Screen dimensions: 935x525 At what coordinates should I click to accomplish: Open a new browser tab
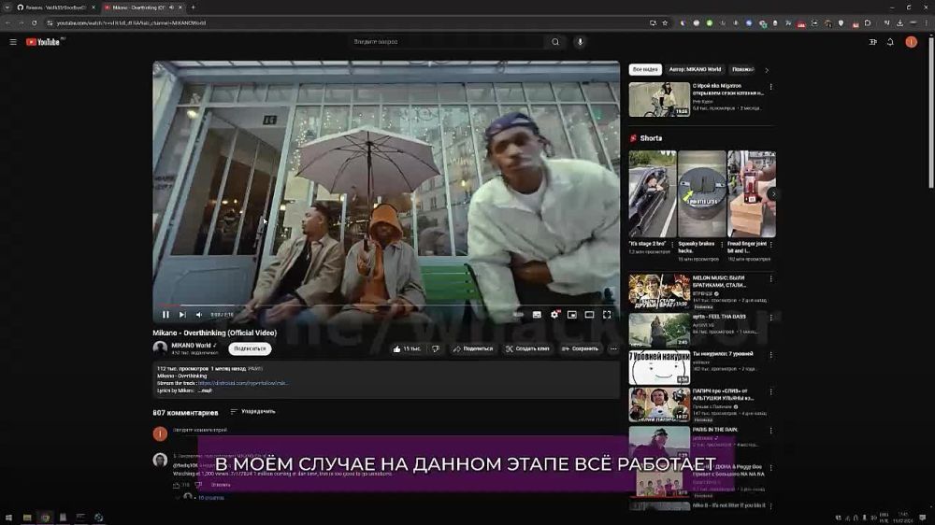point(194,7)
